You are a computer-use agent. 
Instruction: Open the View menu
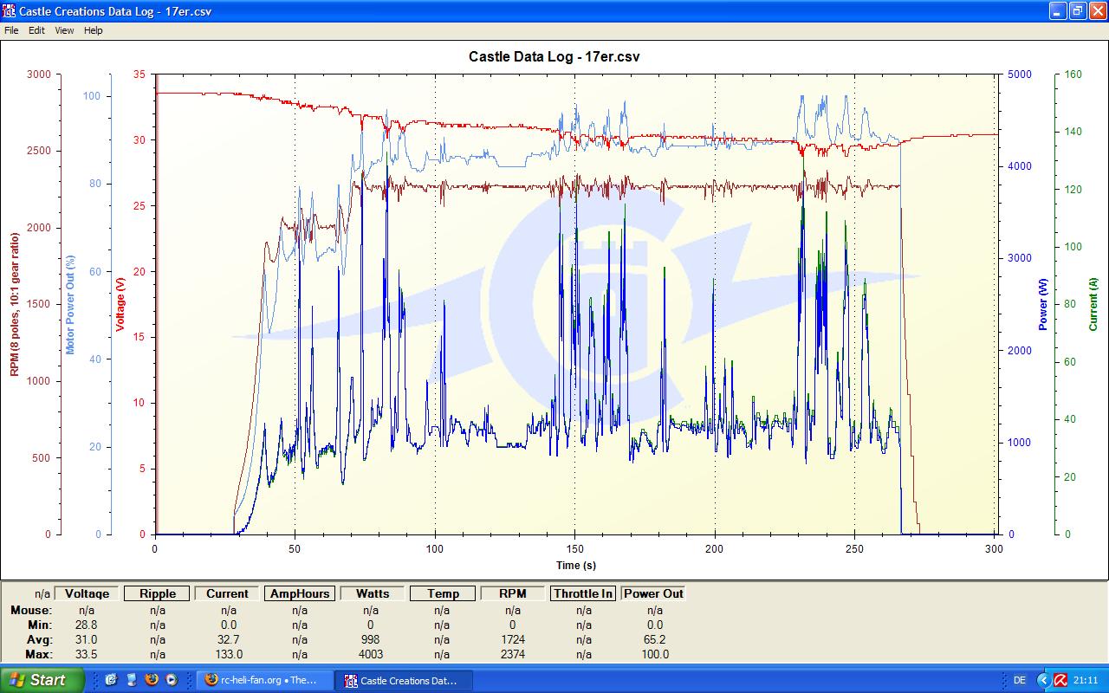(x=64, y=30)
